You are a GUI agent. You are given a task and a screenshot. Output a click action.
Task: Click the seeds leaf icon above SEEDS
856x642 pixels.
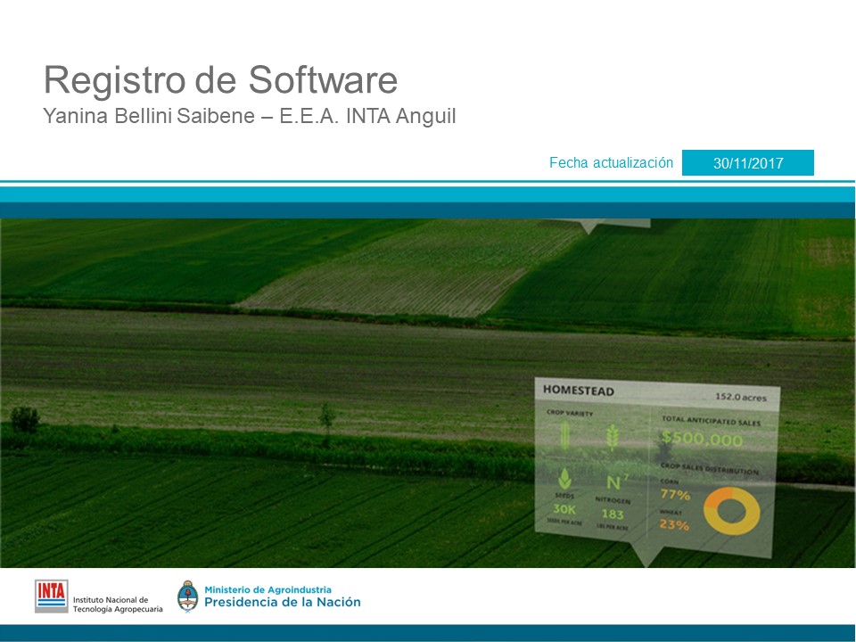coord(564,477)
